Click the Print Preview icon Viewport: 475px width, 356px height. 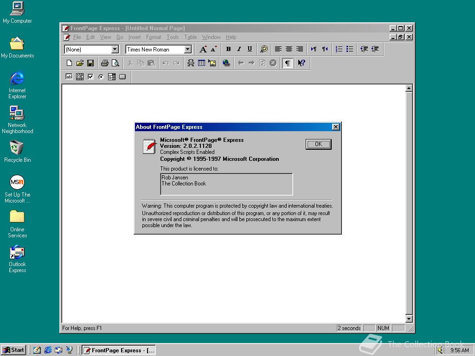click(116, 63)
